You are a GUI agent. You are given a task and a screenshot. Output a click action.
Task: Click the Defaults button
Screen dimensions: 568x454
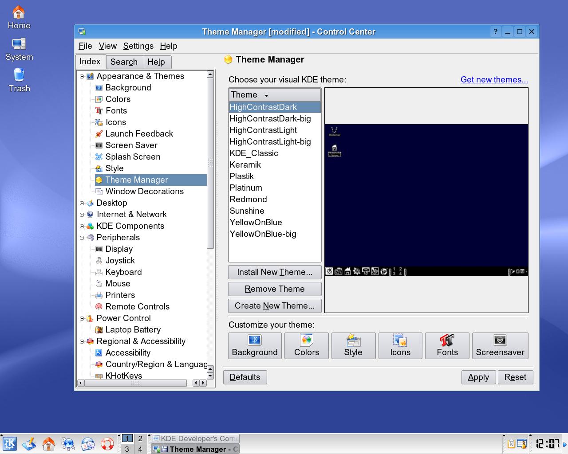(245, 377)
